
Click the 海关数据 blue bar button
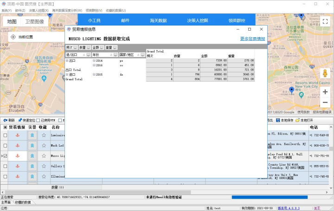click(x=158, y=20)
